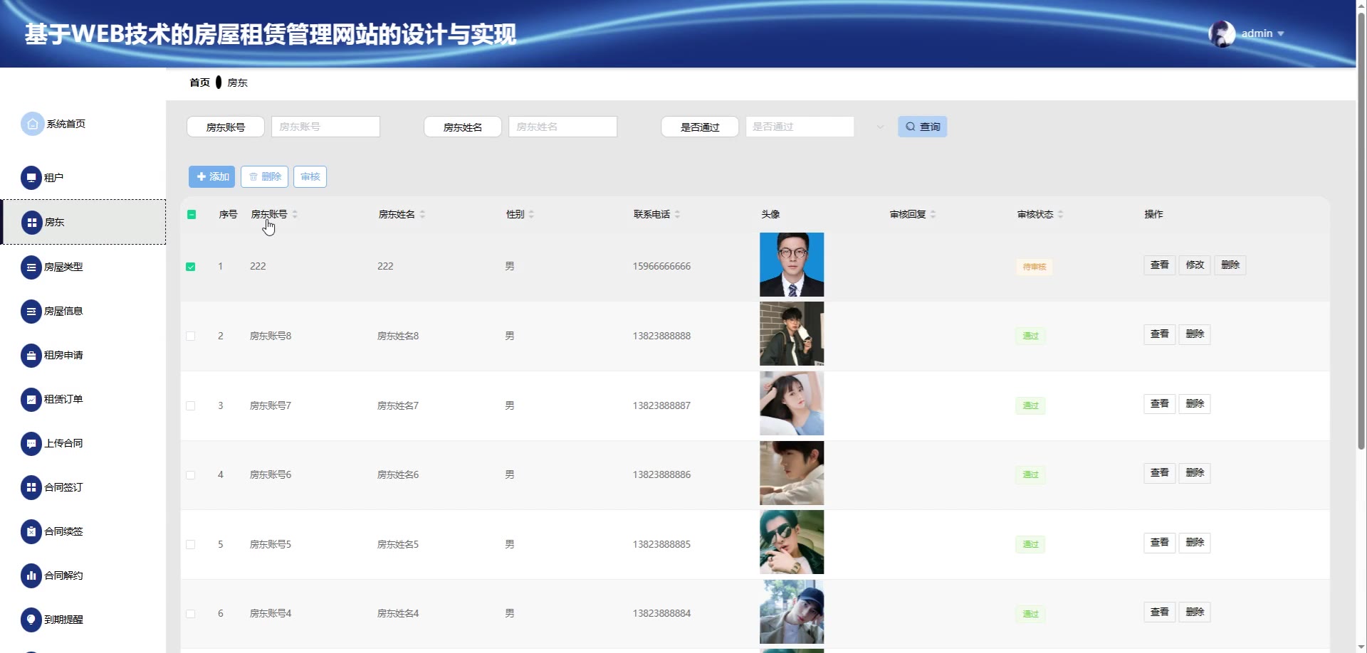
Task: Check the checkbox for 房东账号8 row
Action: [191, 336]
